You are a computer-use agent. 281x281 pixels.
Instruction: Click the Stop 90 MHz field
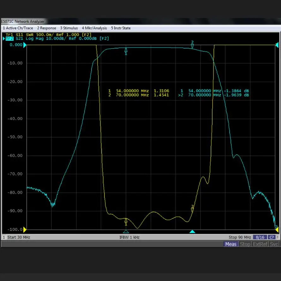pyautogui.click(x=240, y=237)
